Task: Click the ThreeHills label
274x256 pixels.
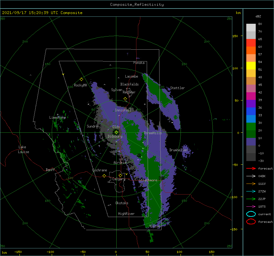Action: 153,133
